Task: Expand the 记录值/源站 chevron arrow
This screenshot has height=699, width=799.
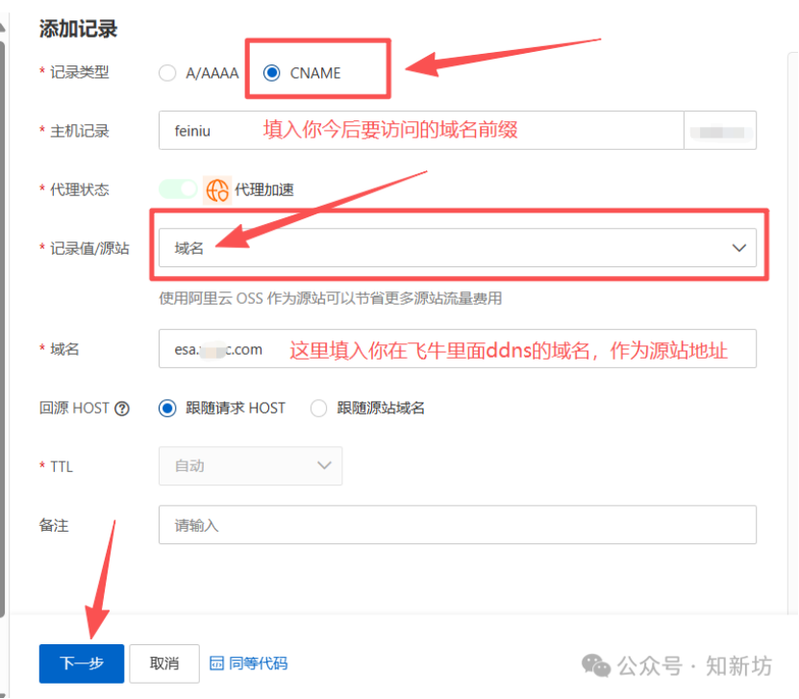Action: click(738, 247)
